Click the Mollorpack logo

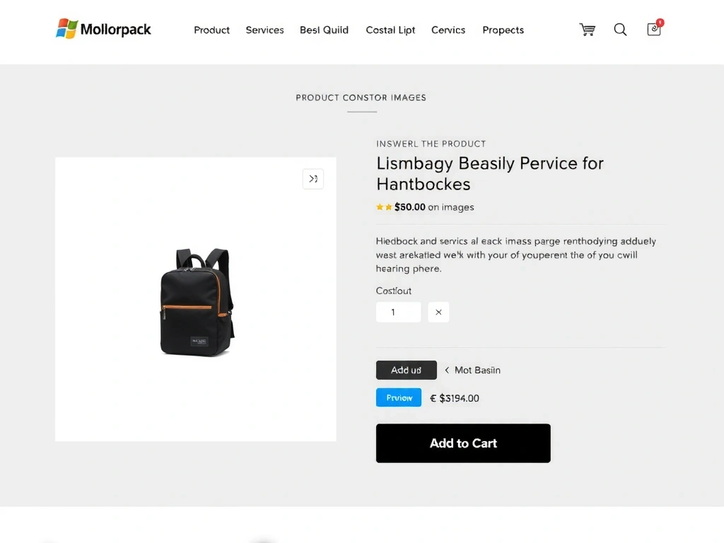click(103, 30)
